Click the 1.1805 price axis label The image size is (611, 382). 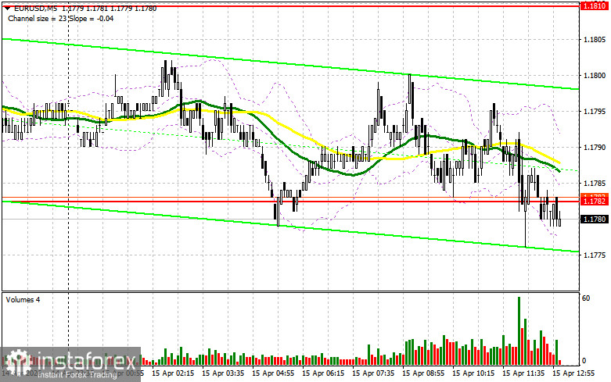pyautogui.click(x=595, y=40)
